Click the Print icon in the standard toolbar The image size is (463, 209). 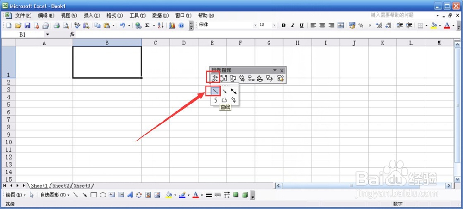pyautogui.click(x=56, y=25)
